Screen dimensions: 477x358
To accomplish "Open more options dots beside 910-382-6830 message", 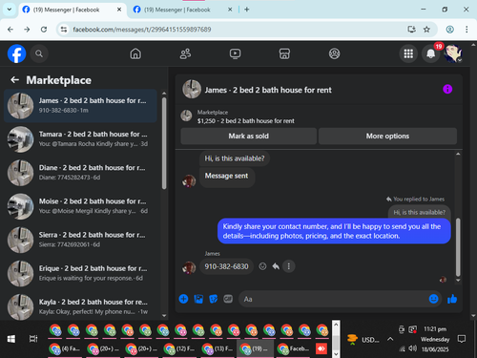I will pyautogui.click(x=289, y=266).
